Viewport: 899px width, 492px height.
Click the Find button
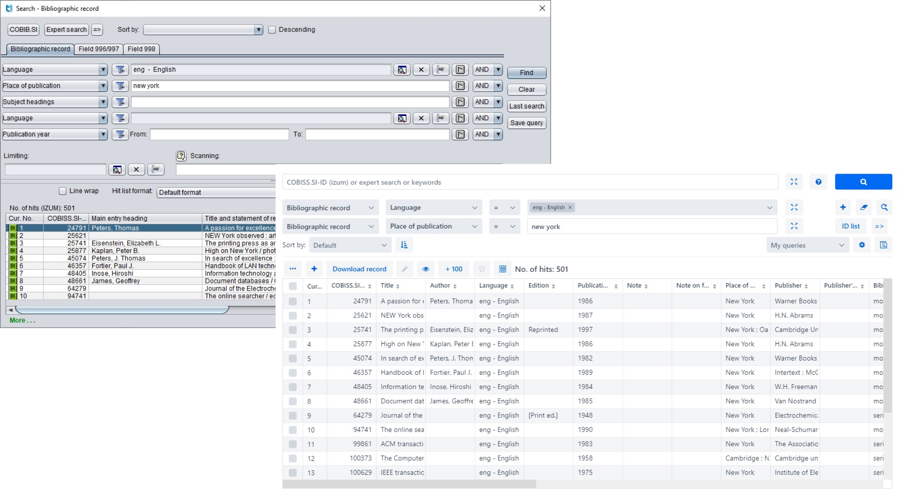[526, 73]
